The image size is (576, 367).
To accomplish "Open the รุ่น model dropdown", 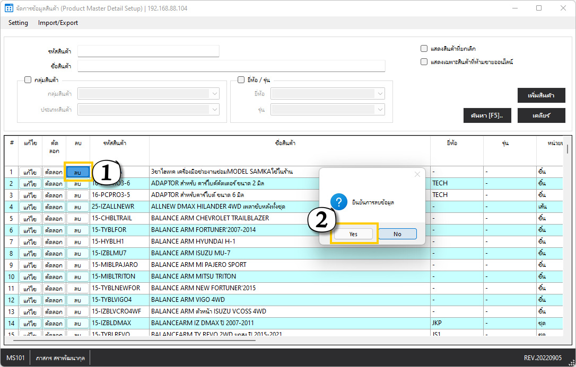I will [380, 109].
